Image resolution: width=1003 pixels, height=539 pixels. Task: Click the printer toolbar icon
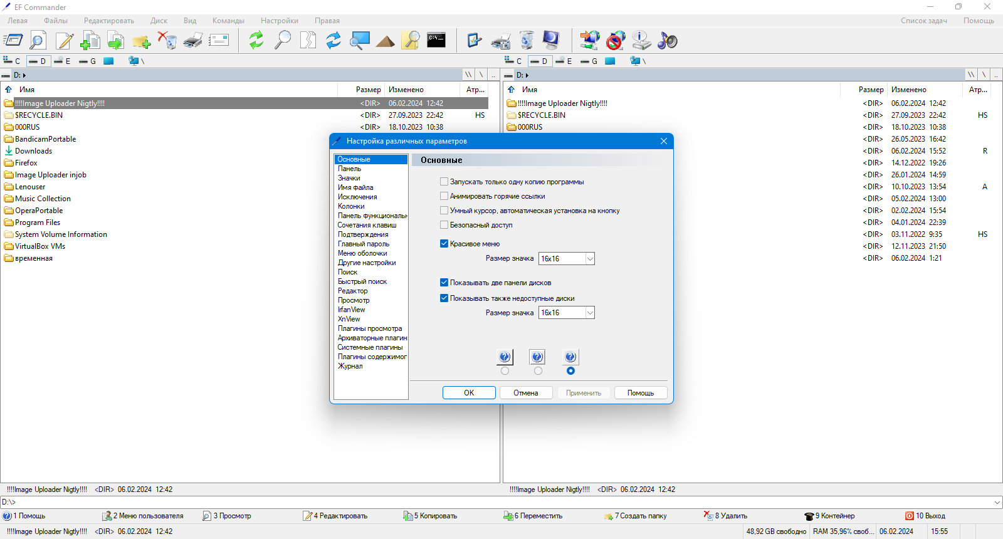[x=193, y=41]
